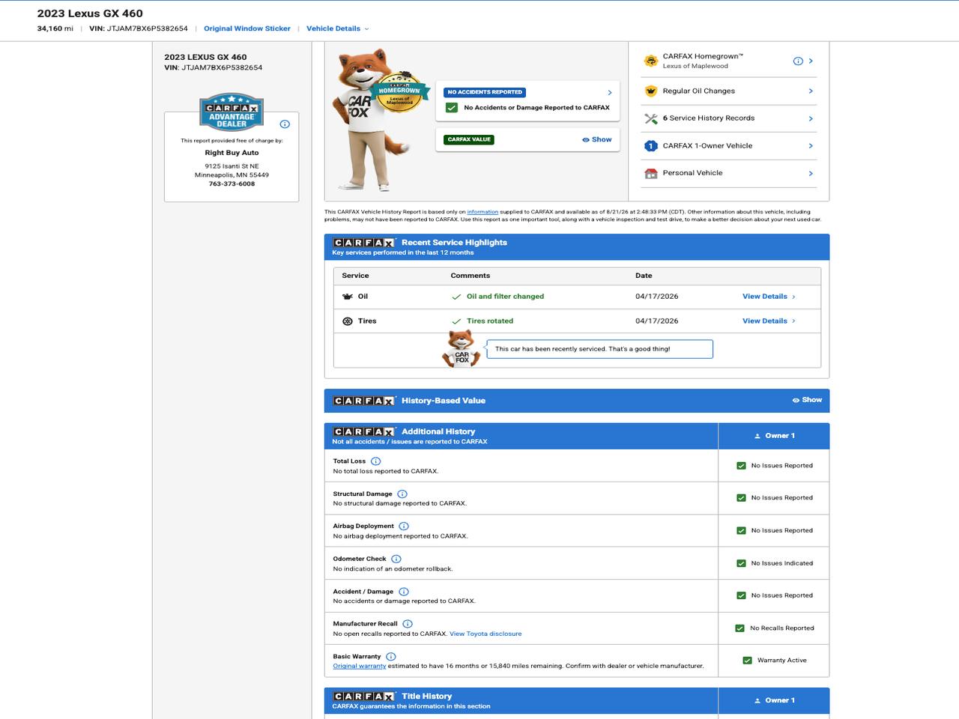
Task: Show the CARFAX Value with eye toggle
Action: (596, 139)
